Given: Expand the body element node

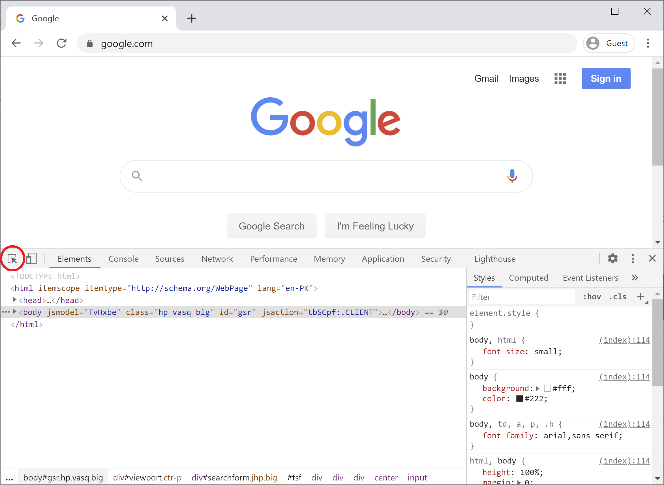Looking at the screenshot, I should click(x=14, y=312).
